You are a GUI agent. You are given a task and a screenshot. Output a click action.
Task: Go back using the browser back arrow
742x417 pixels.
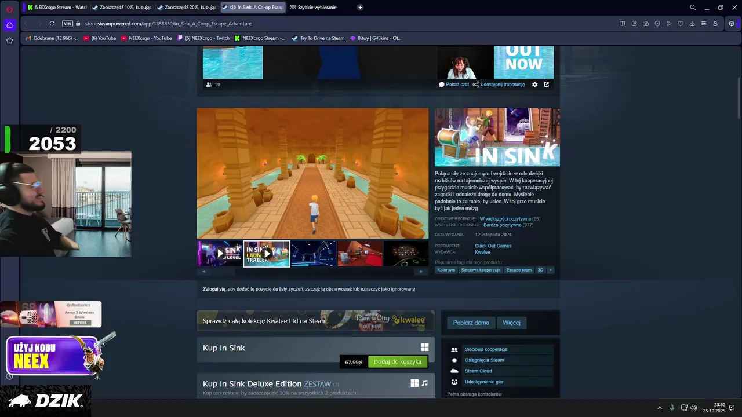click(26, 24)
